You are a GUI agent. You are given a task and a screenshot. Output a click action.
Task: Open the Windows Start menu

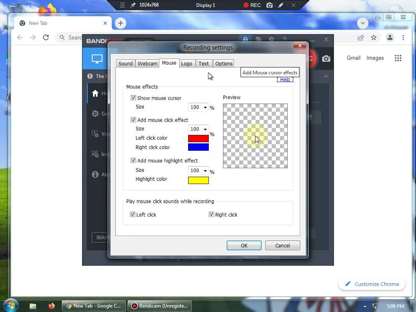click(x=10, y=305)
